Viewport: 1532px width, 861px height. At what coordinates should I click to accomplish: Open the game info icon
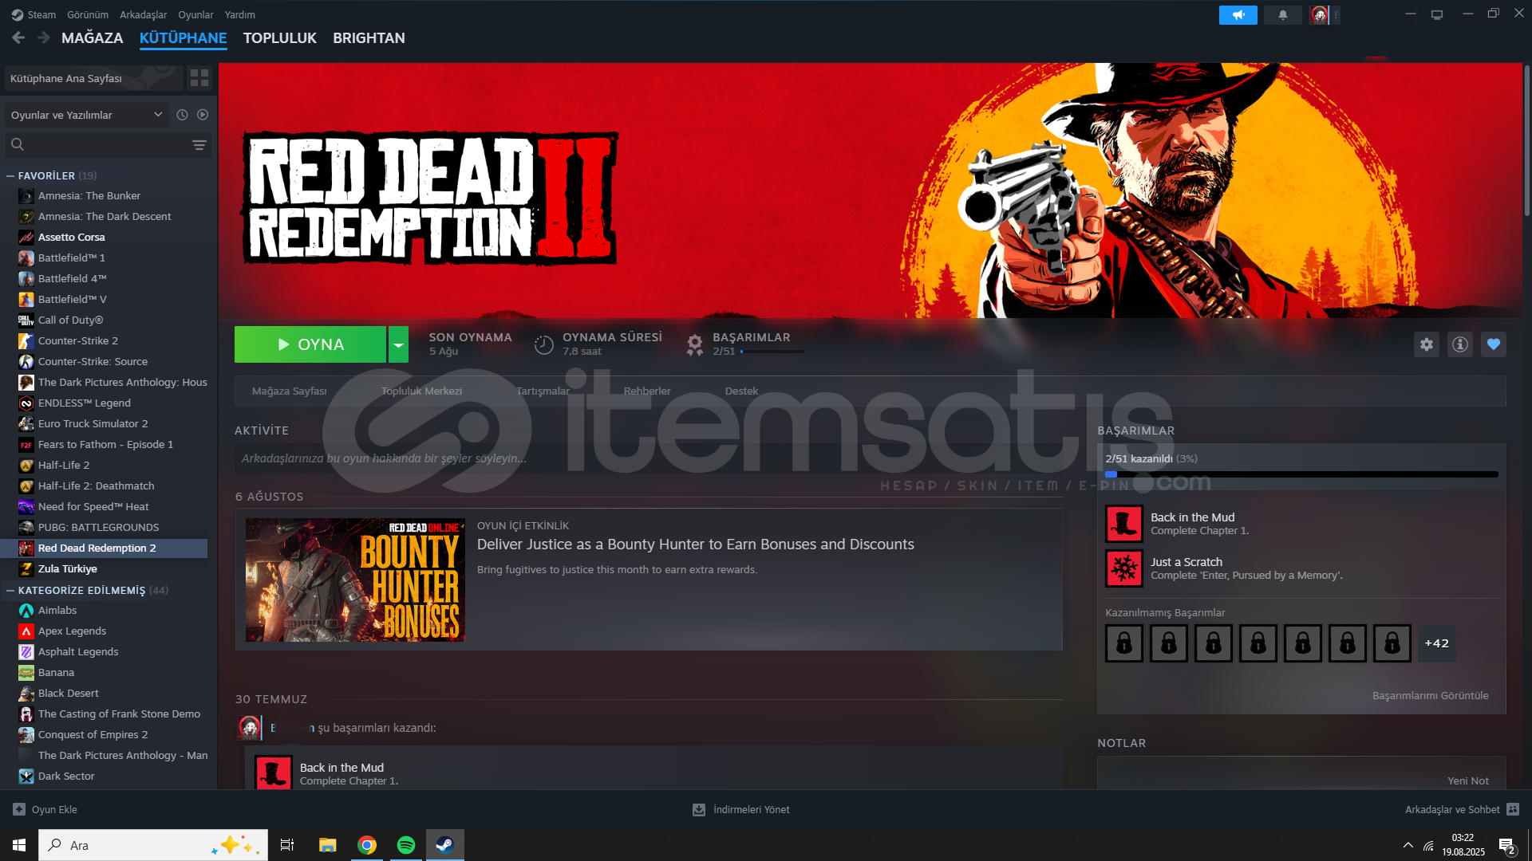pyautogui.click(x=1460, y=344)
